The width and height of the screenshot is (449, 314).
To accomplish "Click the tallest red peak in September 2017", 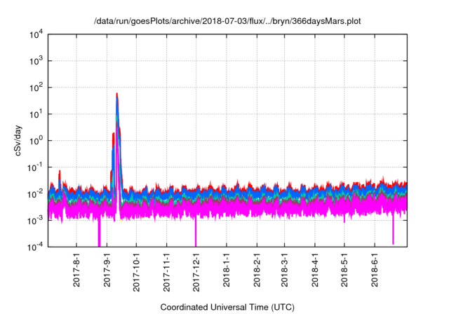I will coord(117,95).
